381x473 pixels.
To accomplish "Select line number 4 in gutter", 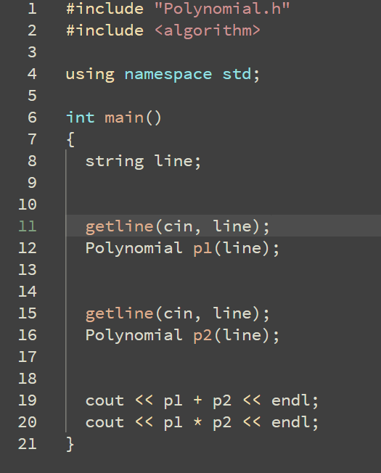I will pos(32,74).
